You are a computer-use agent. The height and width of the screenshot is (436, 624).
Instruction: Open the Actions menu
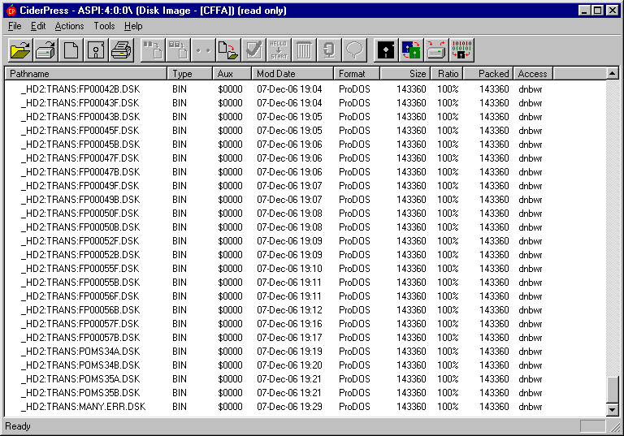(x=69, y=26)
